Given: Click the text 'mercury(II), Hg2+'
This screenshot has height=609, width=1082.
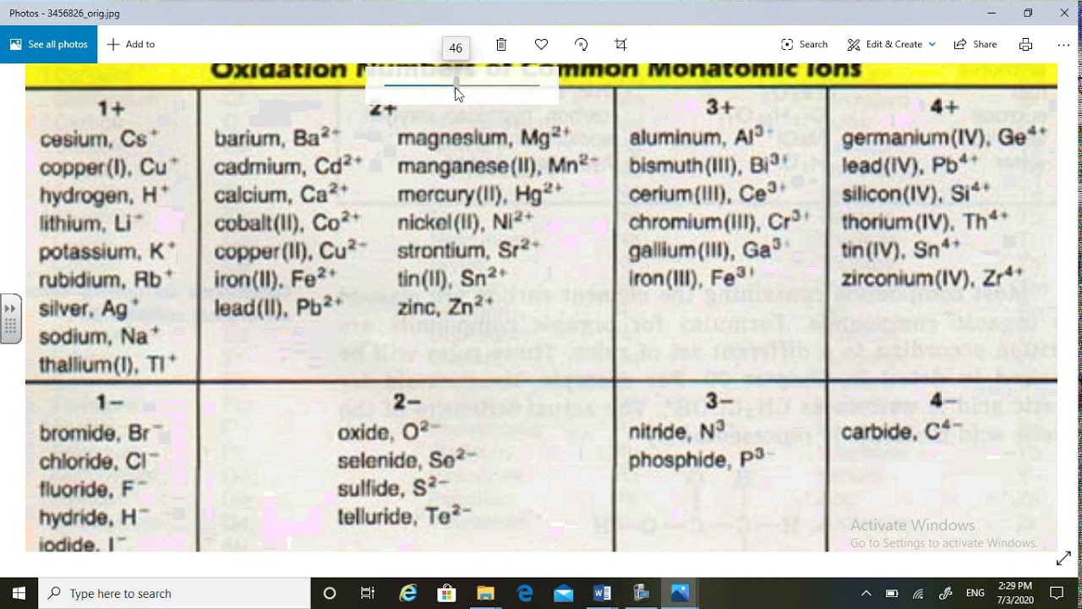Looking at the screenshot, I should 480,194.
